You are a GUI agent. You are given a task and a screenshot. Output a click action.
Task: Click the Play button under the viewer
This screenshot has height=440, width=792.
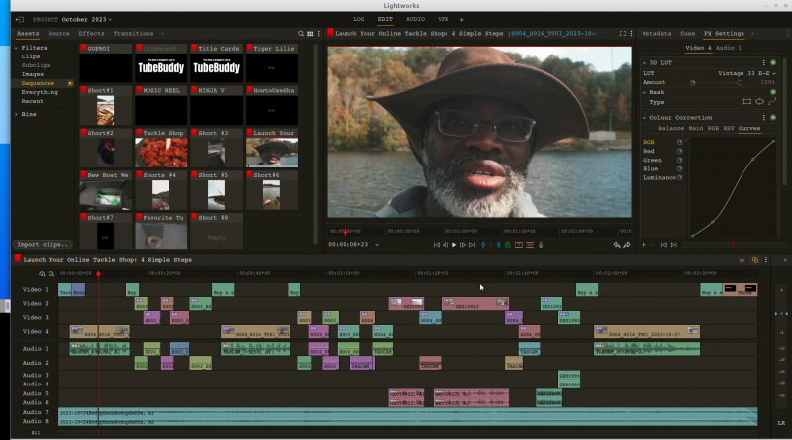tap(454, 244)
